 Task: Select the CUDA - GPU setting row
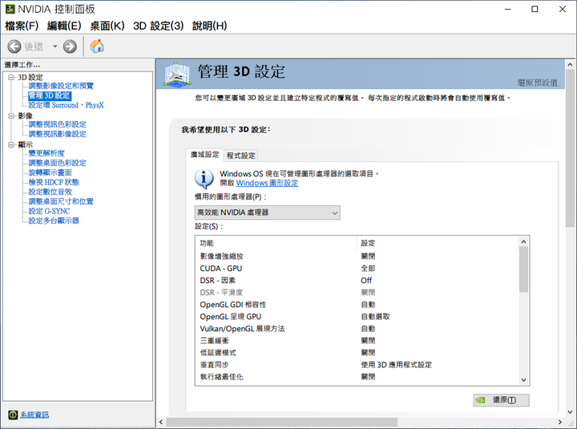click(x=357, y=269)
